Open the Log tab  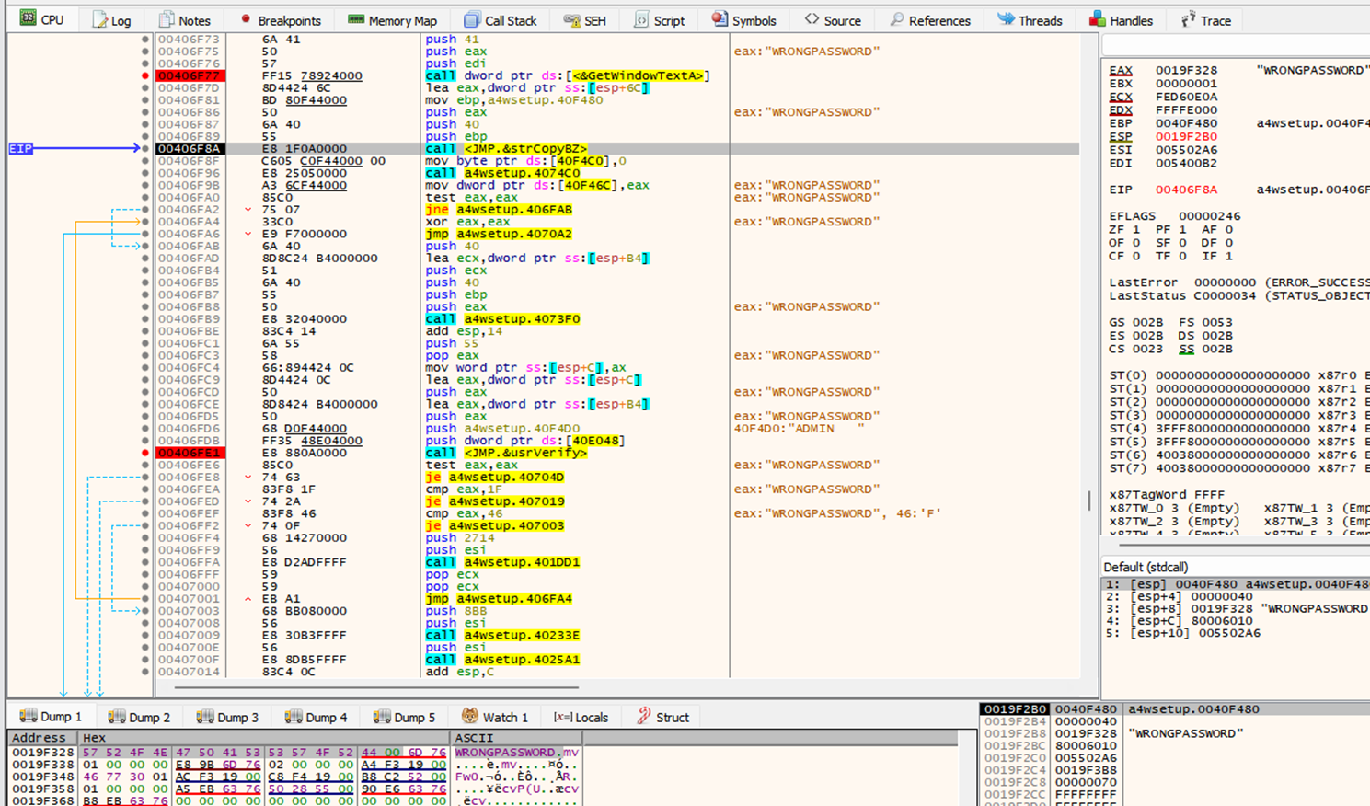(111, 20)
